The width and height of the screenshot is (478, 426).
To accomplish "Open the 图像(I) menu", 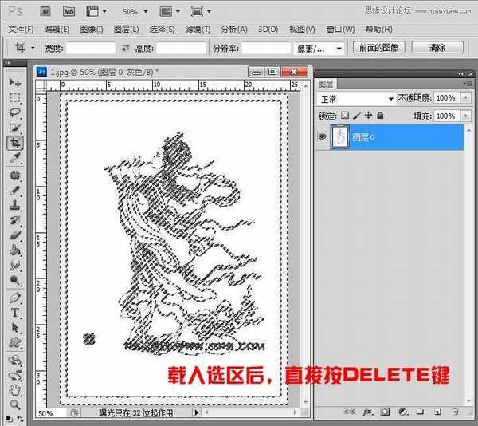I will 92,29.
